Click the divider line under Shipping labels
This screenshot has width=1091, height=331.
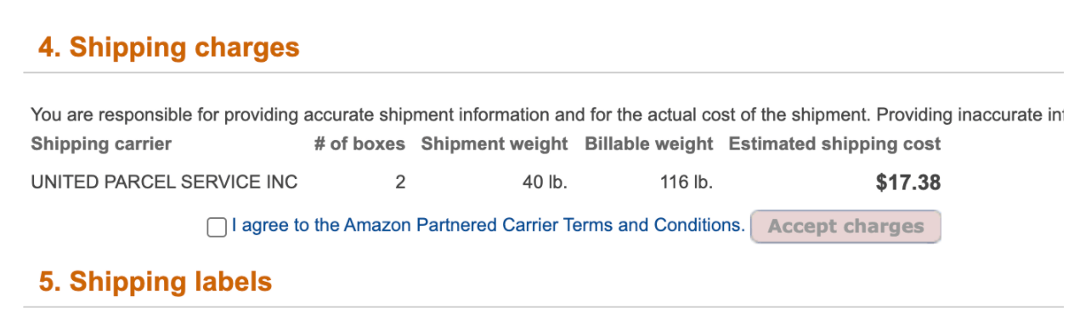[x=544, y=307]
